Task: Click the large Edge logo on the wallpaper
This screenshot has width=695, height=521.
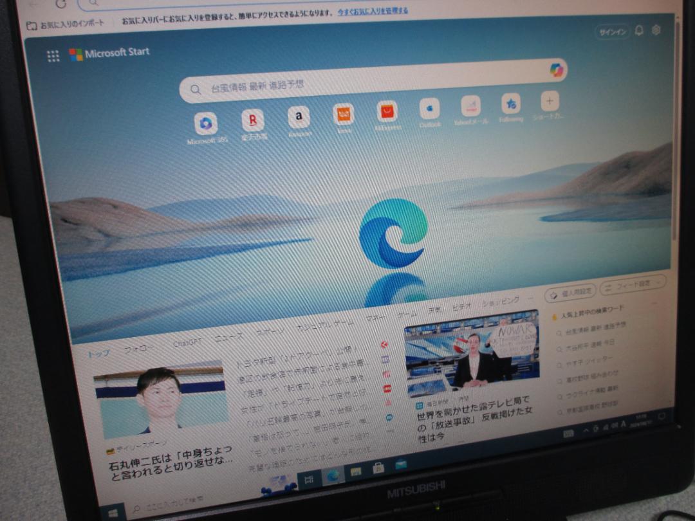Action: [393, 233]
